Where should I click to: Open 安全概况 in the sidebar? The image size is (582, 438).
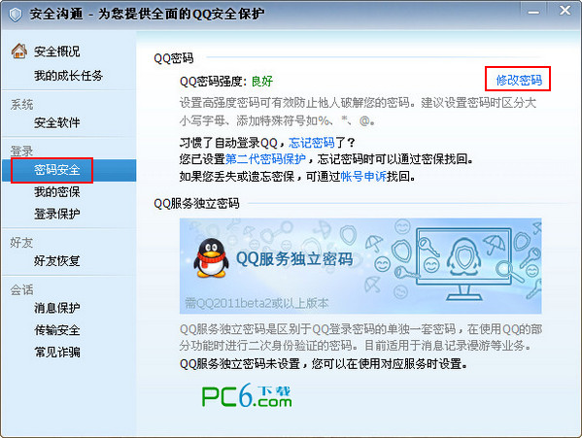pos(56,51)
